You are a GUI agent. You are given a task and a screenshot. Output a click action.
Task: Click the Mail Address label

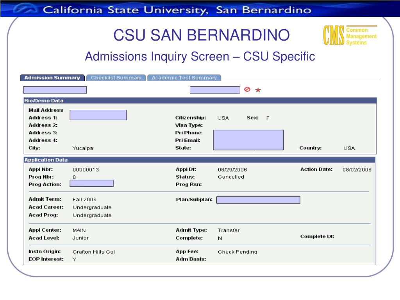point(46,110)
